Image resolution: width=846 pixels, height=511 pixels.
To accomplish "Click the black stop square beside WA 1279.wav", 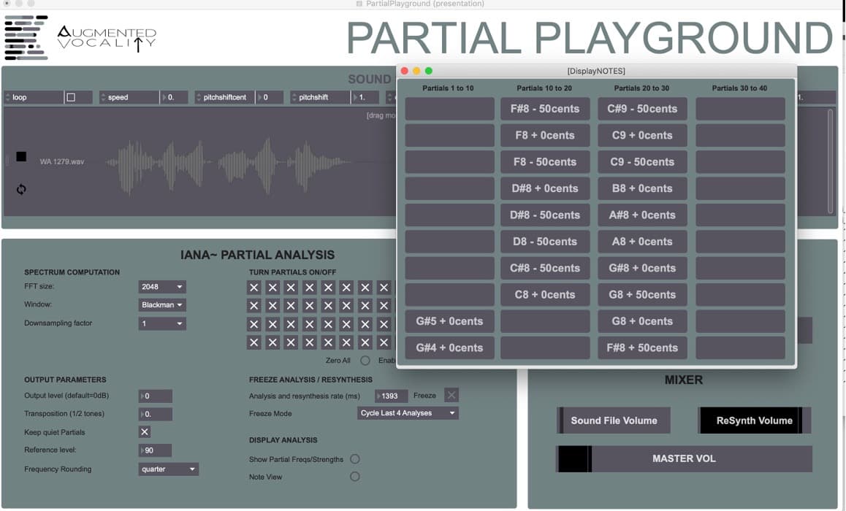I will (21, 156).
